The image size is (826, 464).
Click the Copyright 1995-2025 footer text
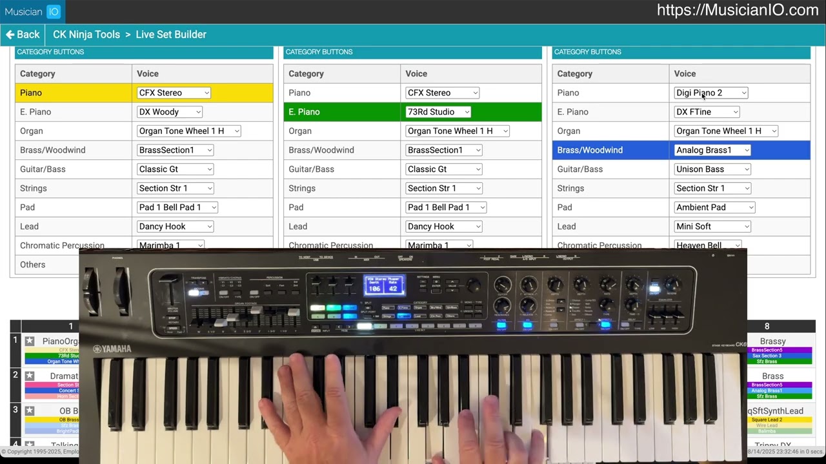tap(40, 452)
